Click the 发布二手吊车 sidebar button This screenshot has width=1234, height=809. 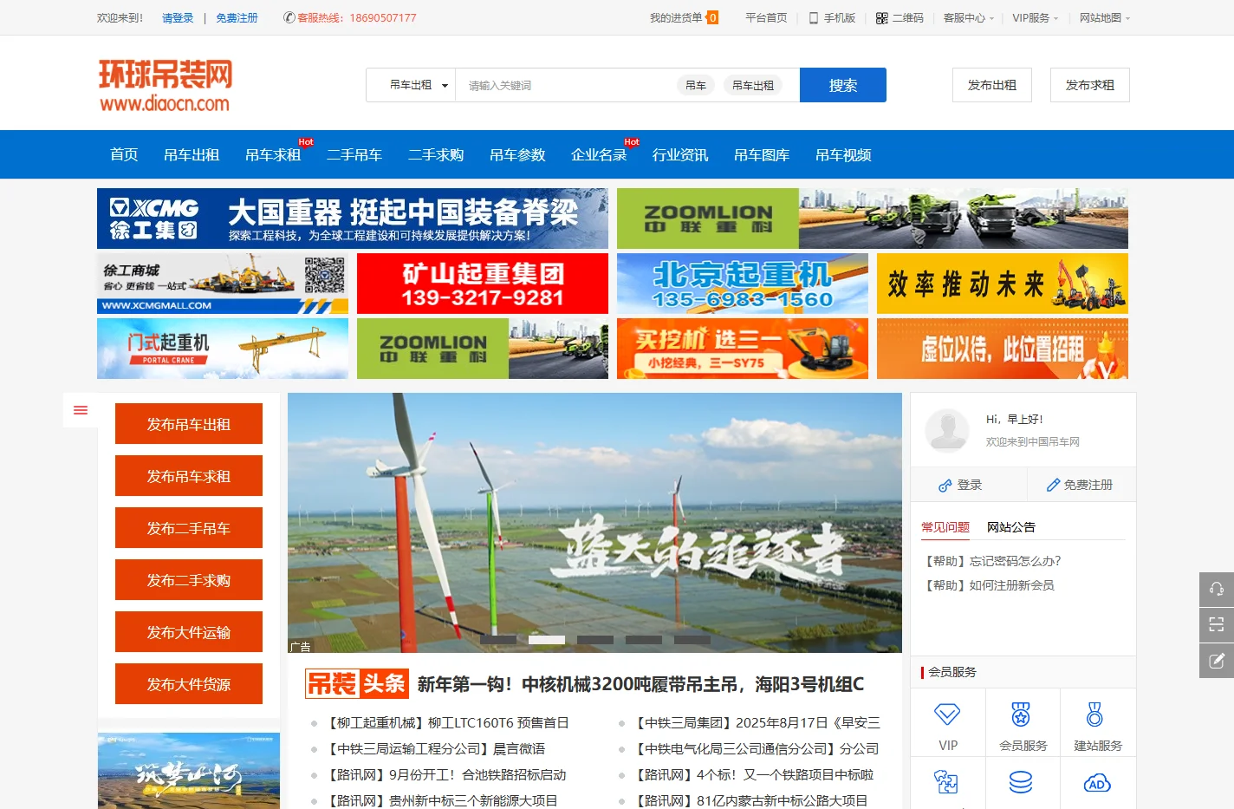[189, 528]
